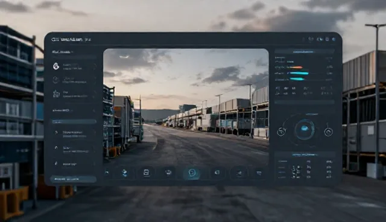Click the rightmost blue icon in top bar
The width and height of the screenshot is (386, 222).
334,39
